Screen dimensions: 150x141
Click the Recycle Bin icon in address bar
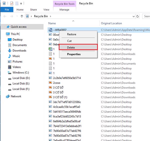27,16
